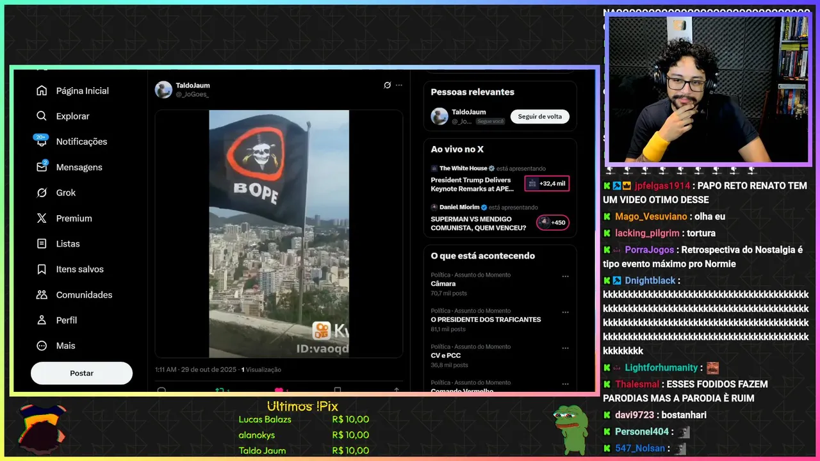Screen dimensions: 820x461
Task: Click Seguir de volta button
Action: click(540, 117)
